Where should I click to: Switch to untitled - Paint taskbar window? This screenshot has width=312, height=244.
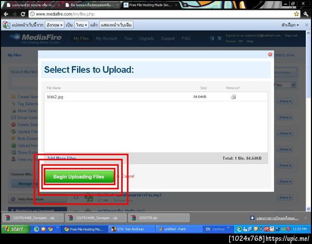tap(178, 229)
